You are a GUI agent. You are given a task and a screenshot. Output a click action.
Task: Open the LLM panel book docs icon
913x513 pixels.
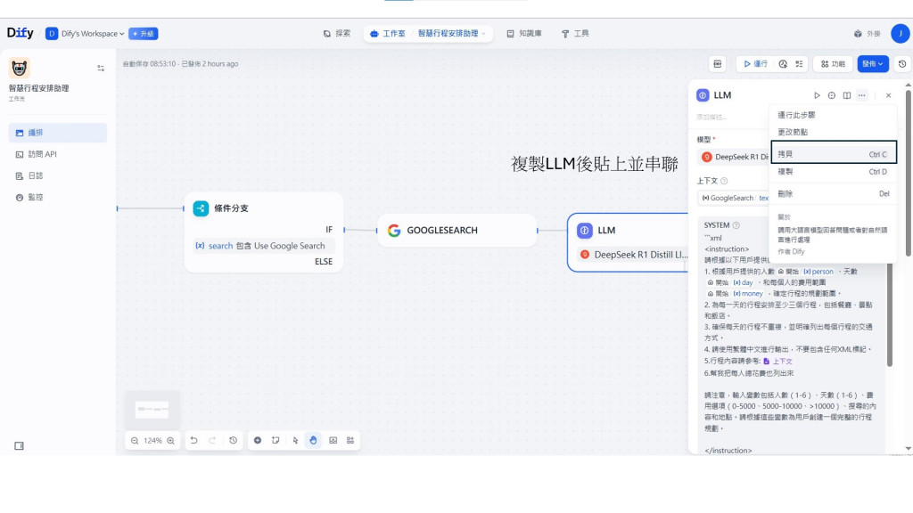tap(847, 95)
